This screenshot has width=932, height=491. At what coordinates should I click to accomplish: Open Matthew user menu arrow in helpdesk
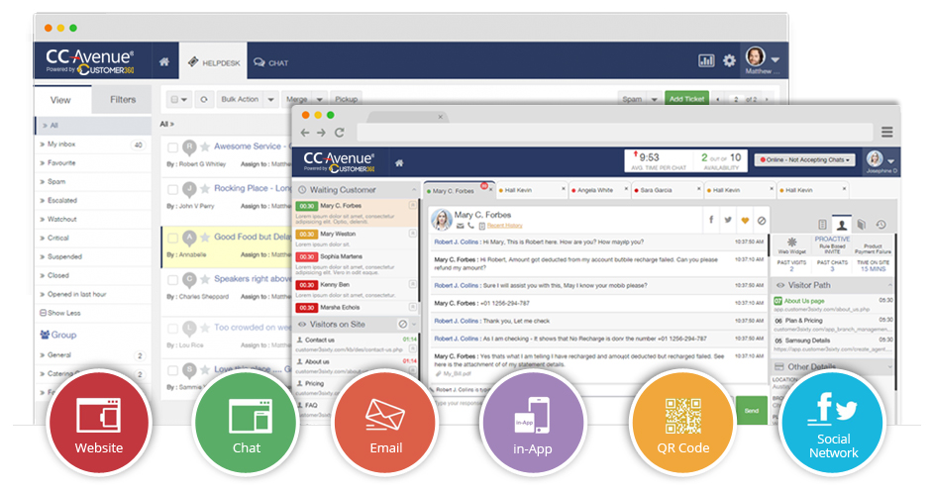pos(776,59)
